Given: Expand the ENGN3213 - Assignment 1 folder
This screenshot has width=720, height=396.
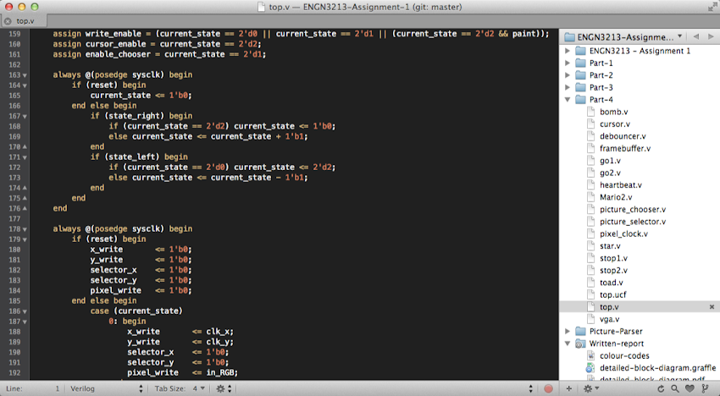Looking at the screenshot, I should (x=568, y=51).
